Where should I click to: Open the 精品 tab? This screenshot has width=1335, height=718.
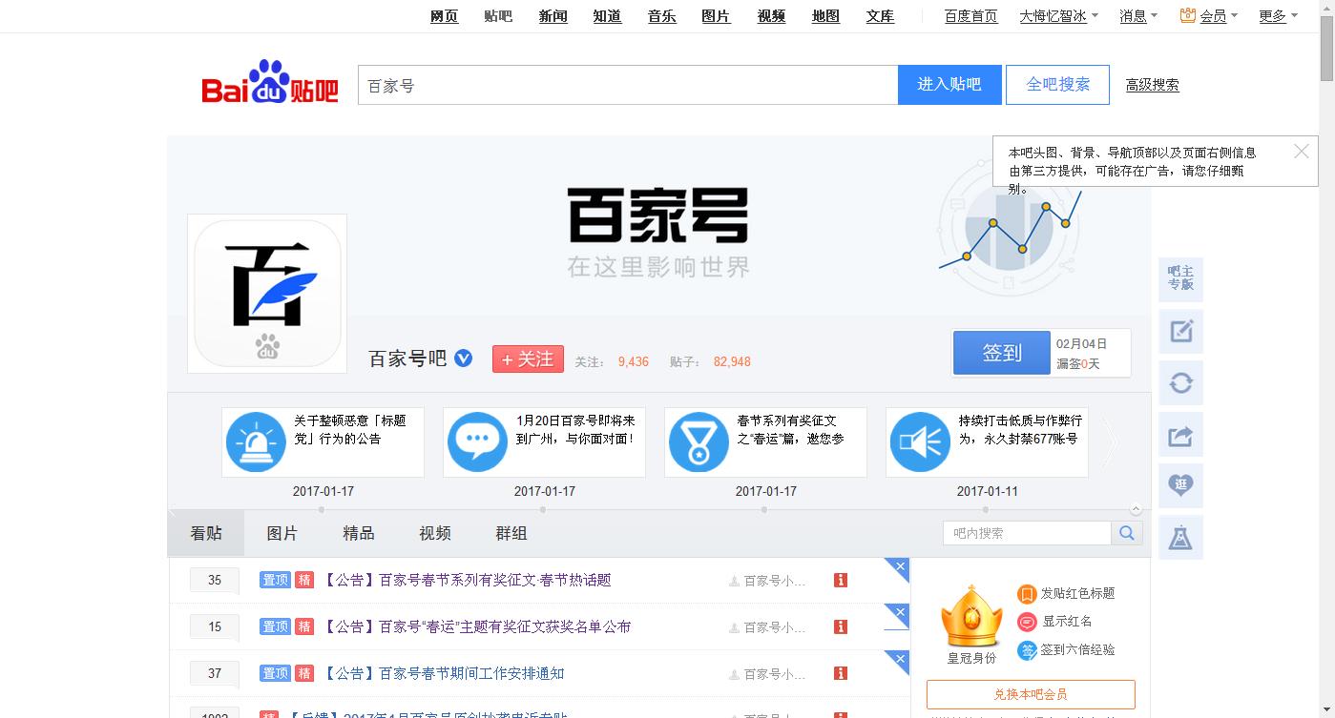coord(359,533)
